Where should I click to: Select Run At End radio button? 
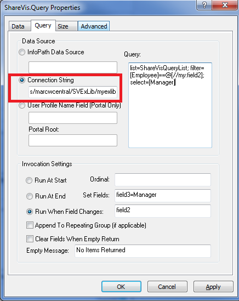click(x=29, y=196)
